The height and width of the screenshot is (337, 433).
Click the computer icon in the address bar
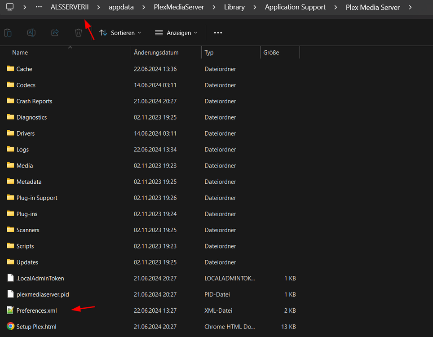point(10,7)
